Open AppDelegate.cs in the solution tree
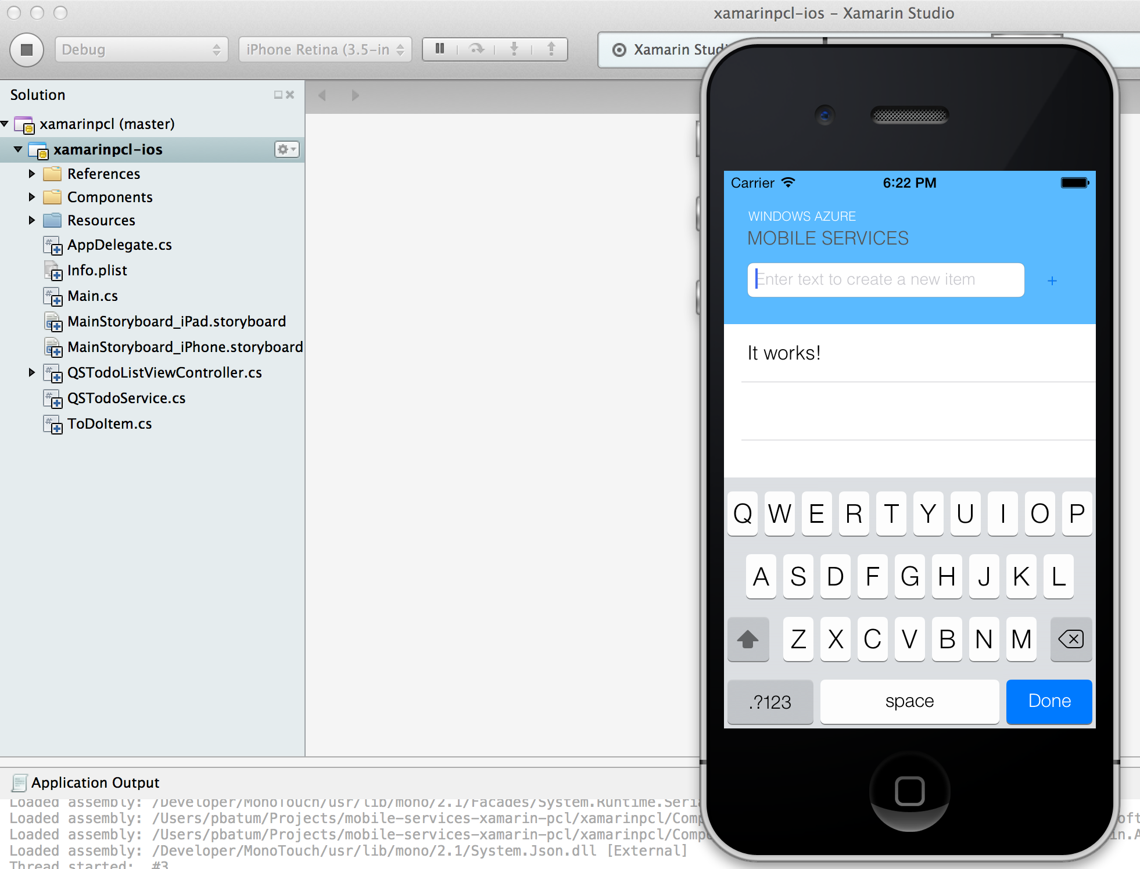1140x869 pixels. tap(120, 245)
